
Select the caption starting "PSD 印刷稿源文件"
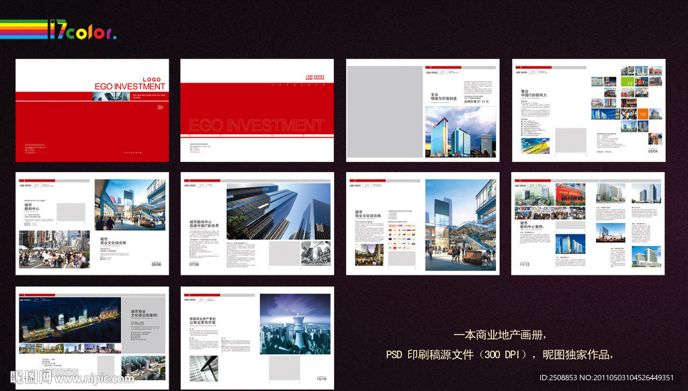pyautogui.click(x=499, y=354)
